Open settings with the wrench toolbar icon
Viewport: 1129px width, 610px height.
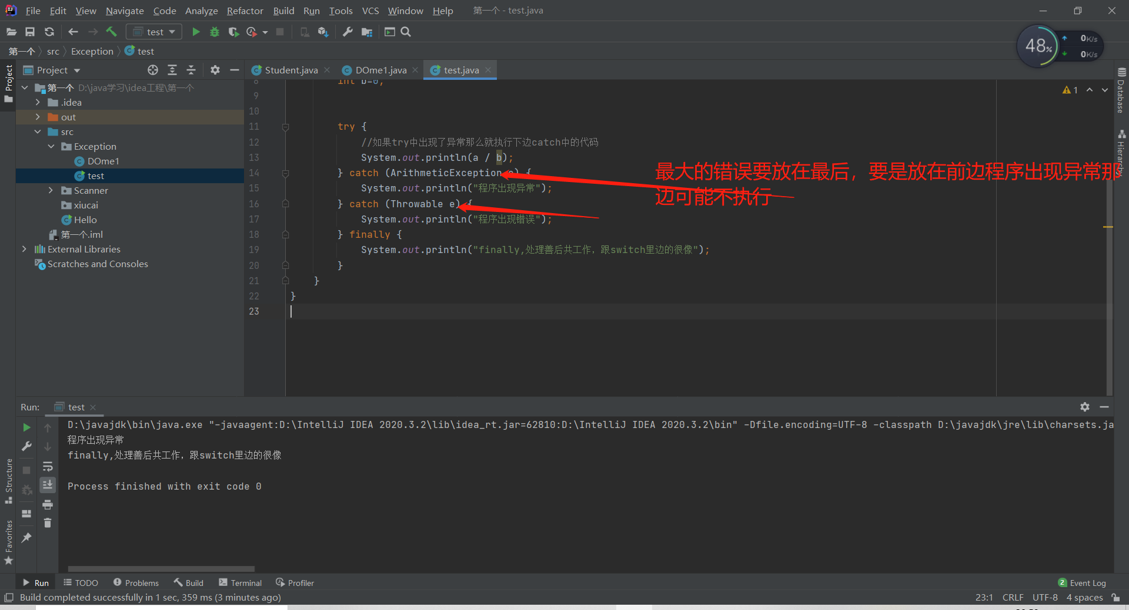(x=348, y=32)
